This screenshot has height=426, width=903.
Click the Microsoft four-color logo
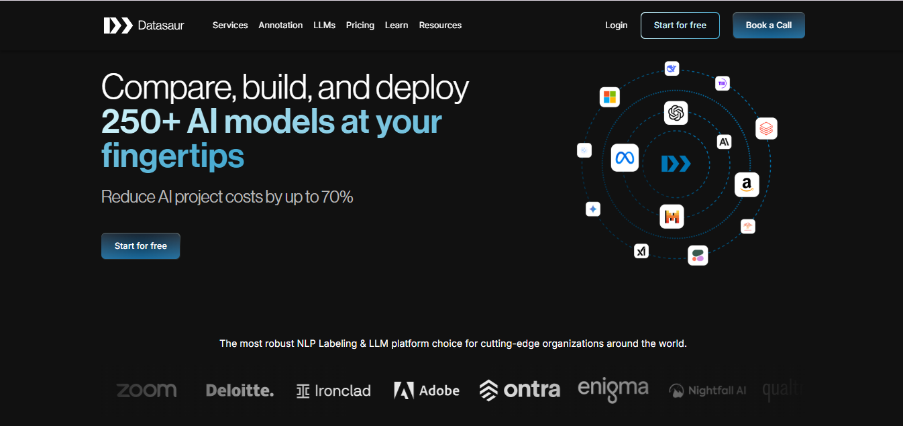(609, 97)
